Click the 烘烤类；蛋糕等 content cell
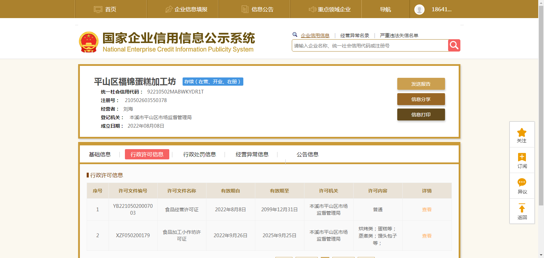This screenshot has width=544, height=258. (x=378, y=236)
